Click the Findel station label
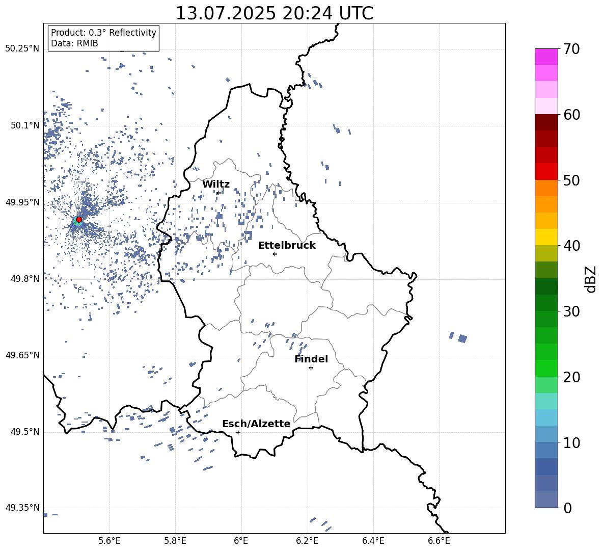The image size is (603, 551). tap(311, 359)
